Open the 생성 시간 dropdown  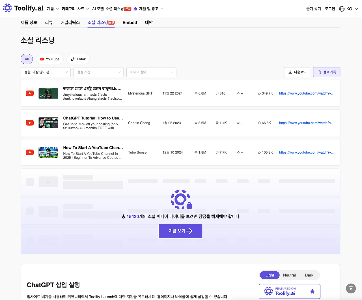click(98, 72)
